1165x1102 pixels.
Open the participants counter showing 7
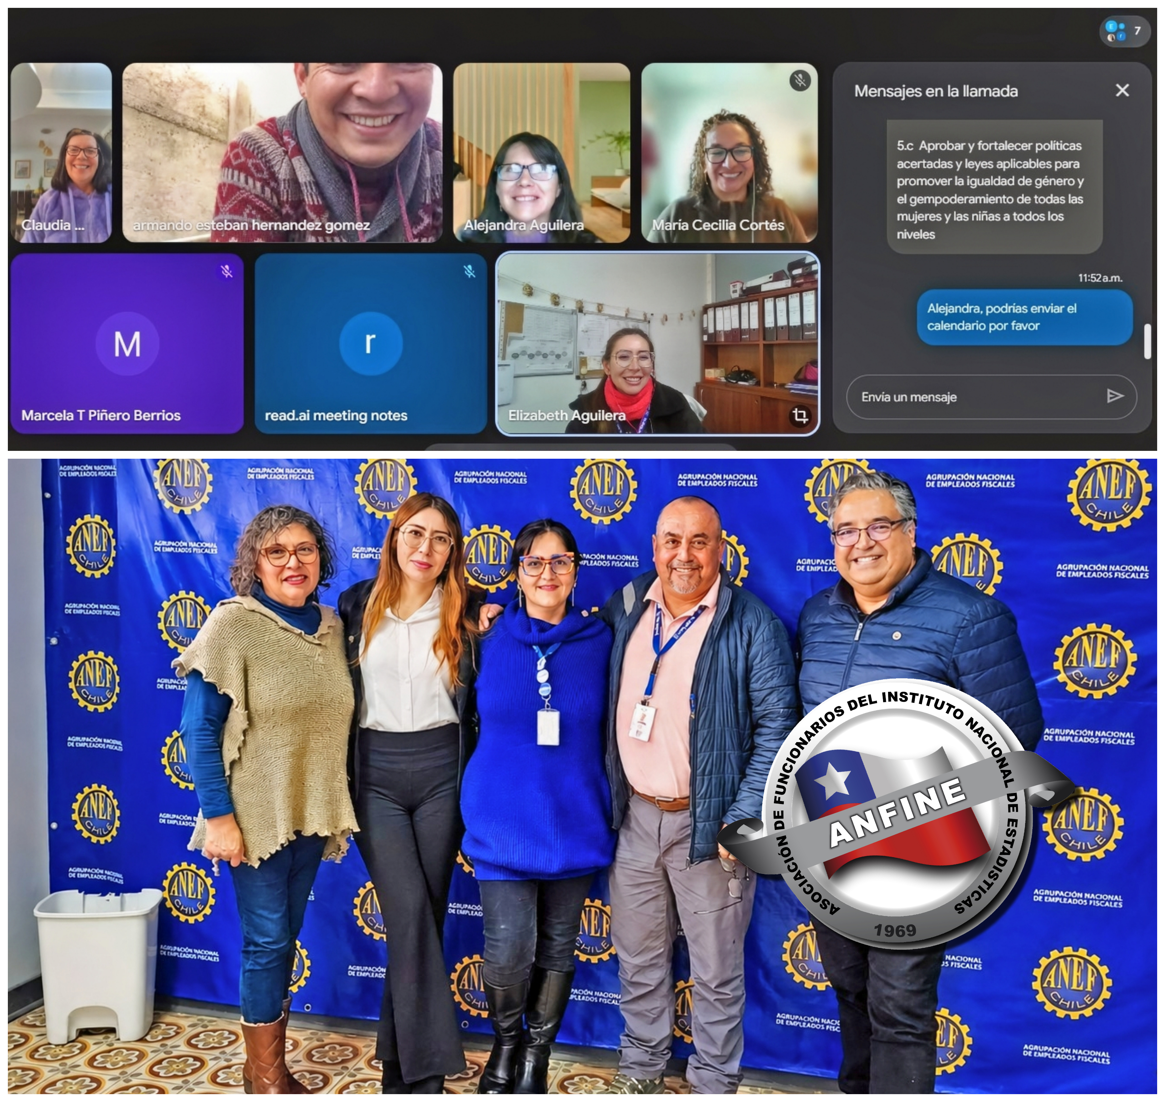point(1124,31)
